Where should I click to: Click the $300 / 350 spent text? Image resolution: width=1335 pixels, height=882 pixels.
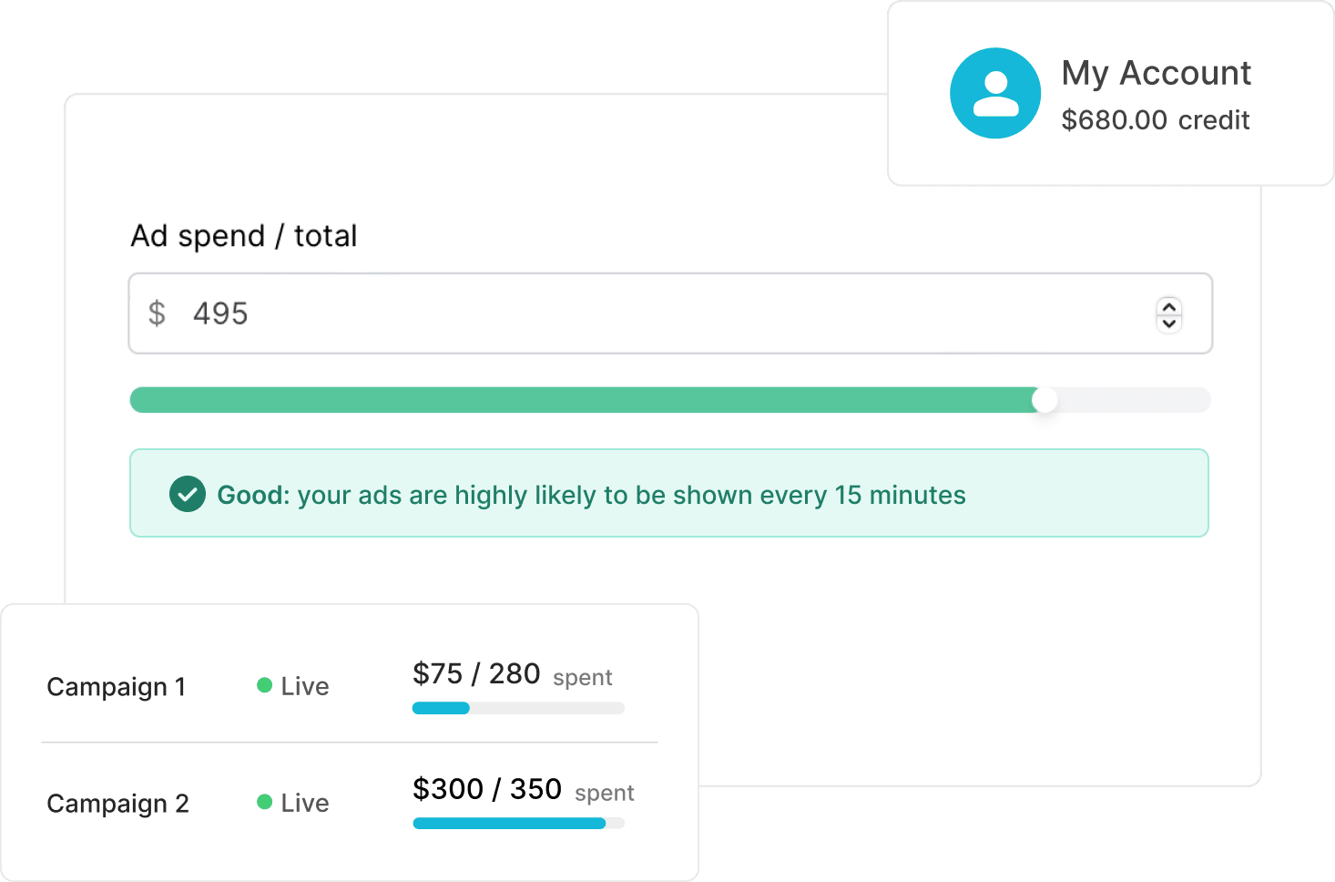pyautogui.click(x=524, y=789)
